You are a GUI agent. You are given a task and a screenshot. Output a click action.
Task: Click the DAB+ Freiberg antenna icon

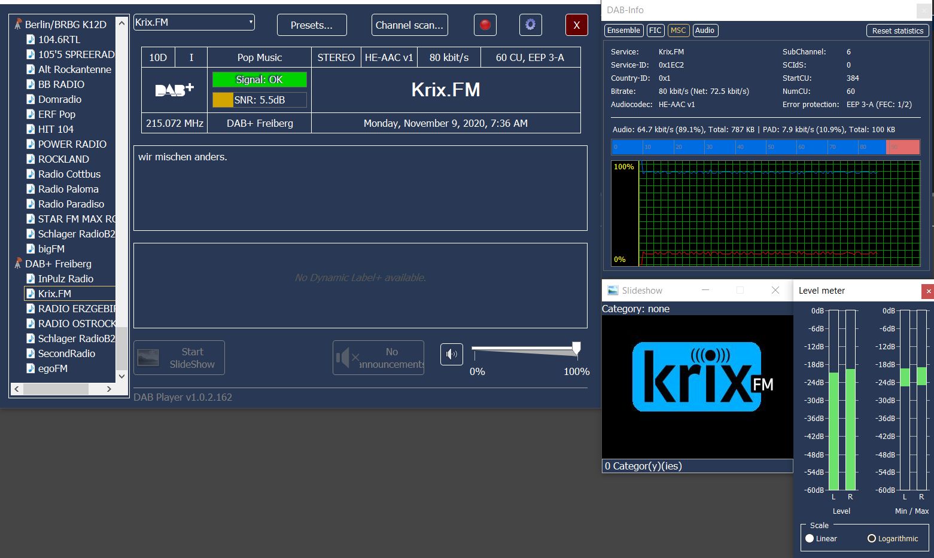coord(18,264)
